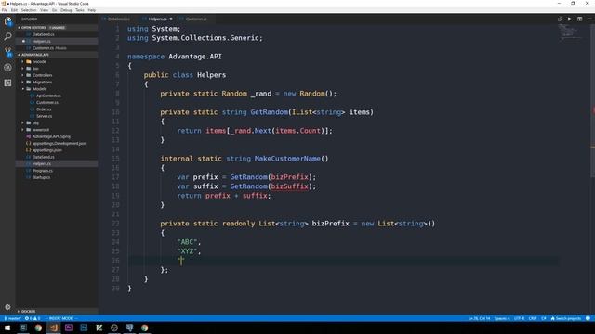Open the Source Control view

pos(7,52)
